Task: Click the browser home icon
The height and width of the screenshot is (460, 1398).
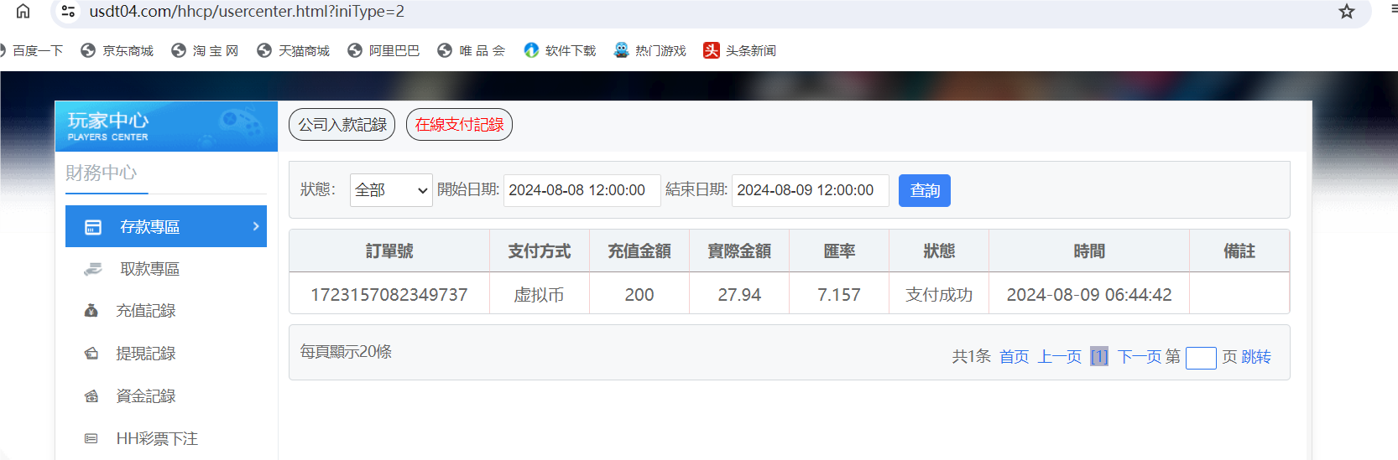Action: click(23, 11)
